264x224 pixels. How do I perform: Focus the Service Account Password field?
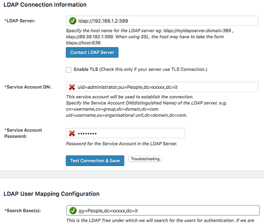click(125, 133)
